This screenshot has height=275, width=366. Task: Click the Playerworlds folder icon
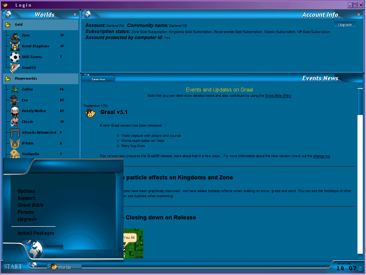point(8,79)
